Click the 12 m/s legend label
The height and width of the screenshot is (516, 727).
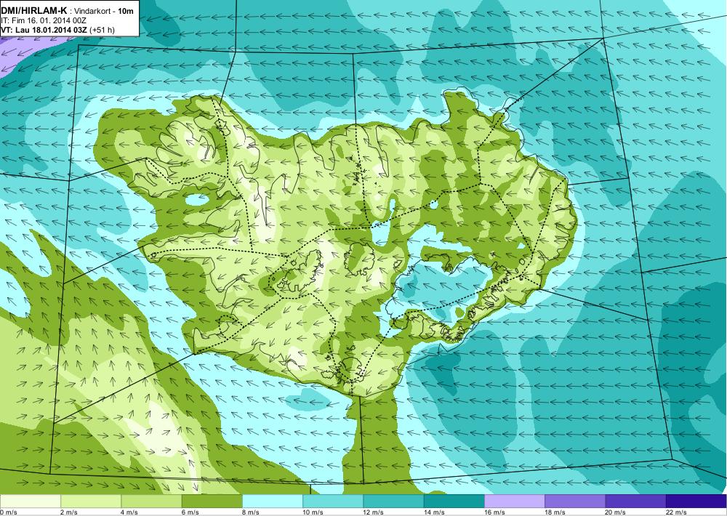pyautogui.click(x=374, y=512)
